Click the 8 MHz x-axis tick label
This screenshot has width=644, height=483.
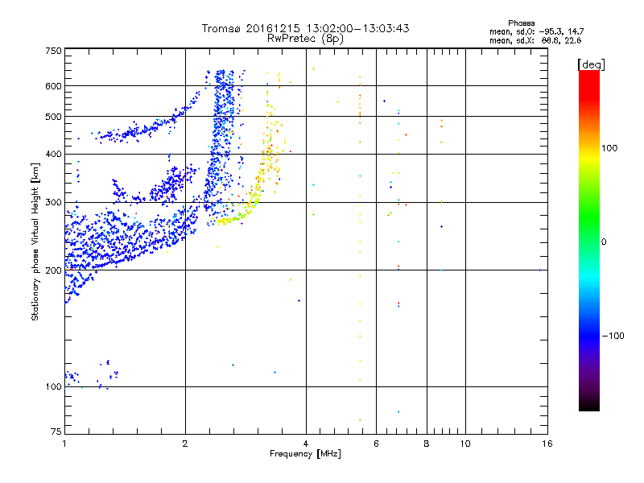(x=427, y=444)
